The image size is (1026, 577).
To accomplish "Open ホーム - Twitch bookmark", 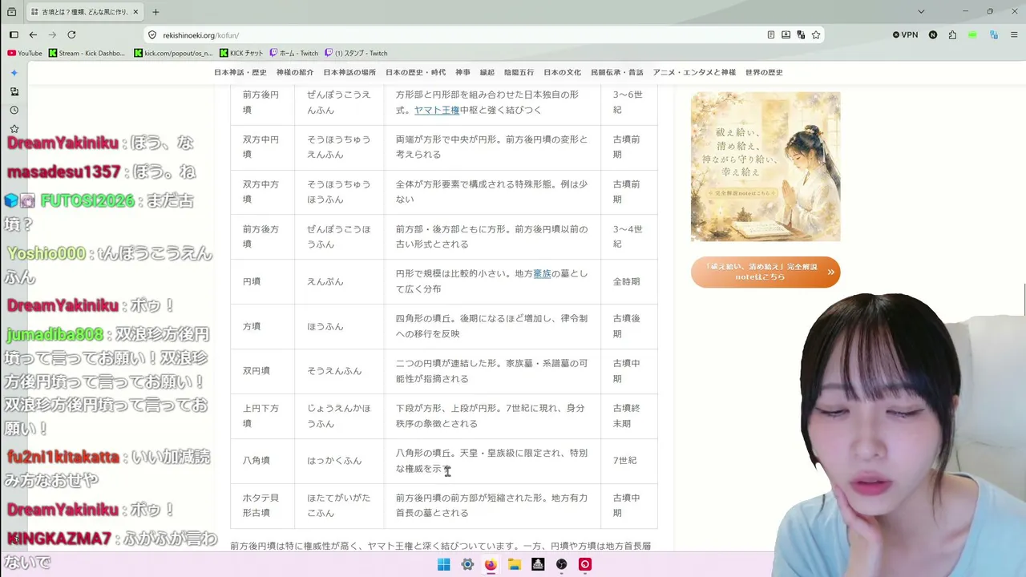I will pos(294,53).
